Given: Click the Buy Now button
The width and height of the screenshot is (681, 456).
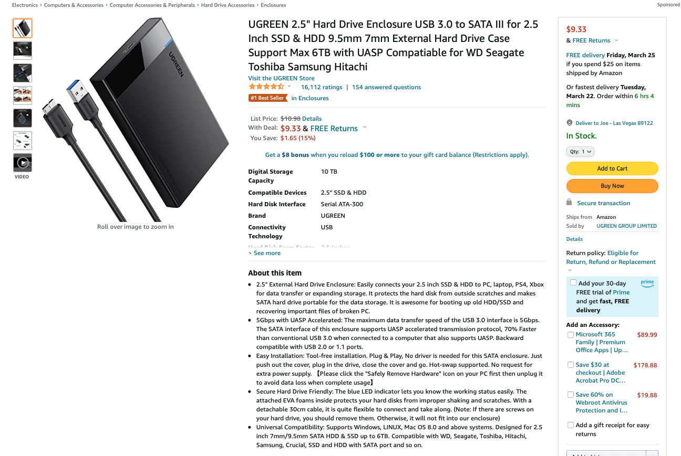Looking at the screenshot, I should (612, 186).
